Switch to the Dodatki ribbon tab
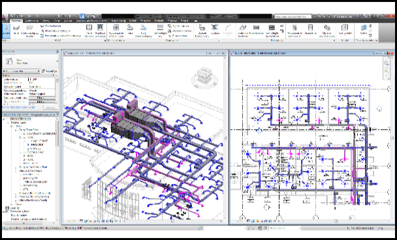 click(x=159, y=21)
